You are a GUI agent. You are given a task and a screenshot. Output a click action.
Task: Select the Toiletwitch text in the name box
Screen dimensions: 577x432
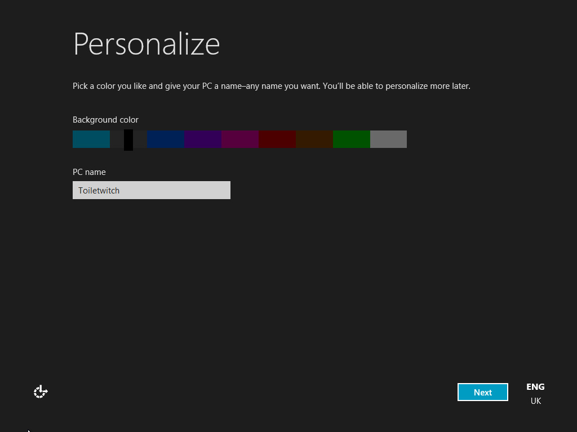click(x=99, y=190)
